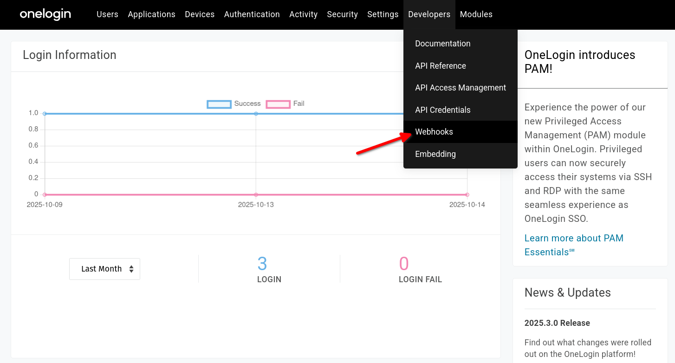Expand the Authentication menu
Image resolution: width=675 pixels, height=363 pixels.
point(252,14)
